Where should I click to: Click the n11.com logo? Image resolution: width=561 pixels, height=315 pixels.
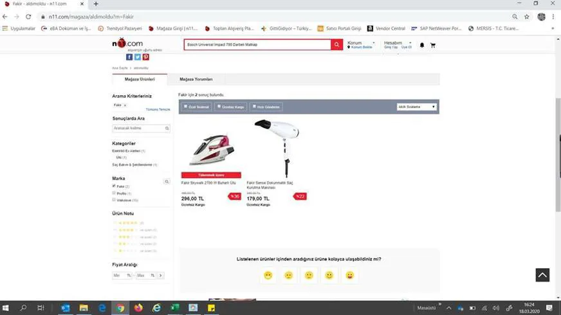pyautogui.click(x=127, y=43)
